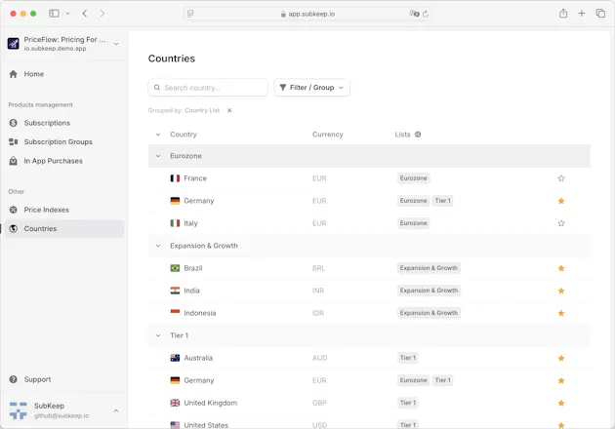The width and height of the screenshot is (615, 429).
Task: Toggle the India favorite star
Action: tap(561, 291)
